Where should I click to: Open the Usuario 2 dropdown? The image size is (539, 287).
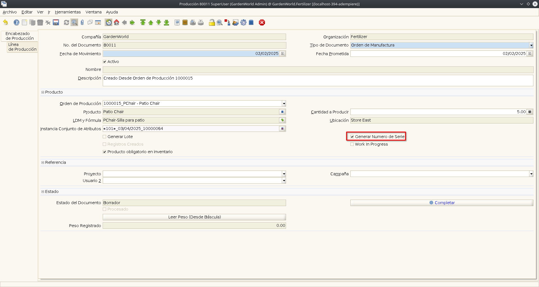coord(284,181)
